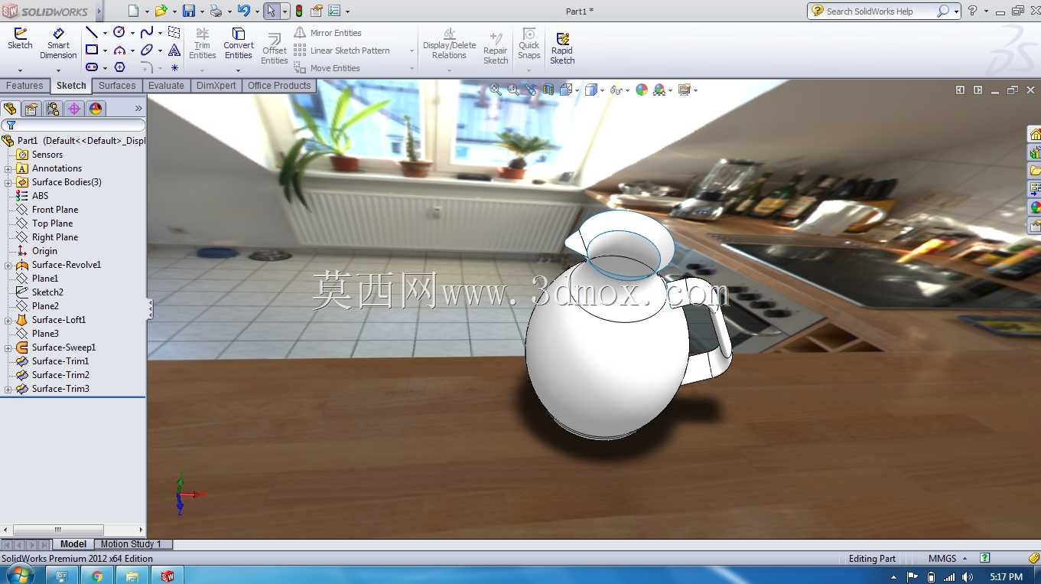Viewport: 1041px width, 584px height.
Task: Click Zoom to Fit in view toolbar
Action: (496, 90)
